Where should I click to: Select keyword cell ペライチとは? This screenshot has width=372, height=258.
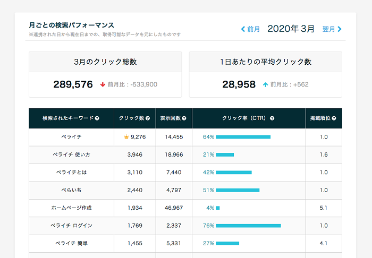click(x=71, y=173)
